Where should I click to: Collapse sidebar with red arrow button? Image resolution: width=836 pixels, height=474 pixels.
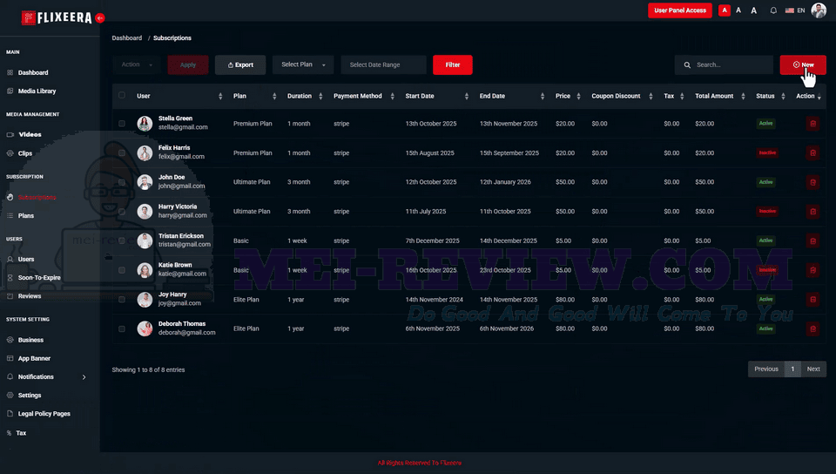pyautogui.click(x=99, y=18)
